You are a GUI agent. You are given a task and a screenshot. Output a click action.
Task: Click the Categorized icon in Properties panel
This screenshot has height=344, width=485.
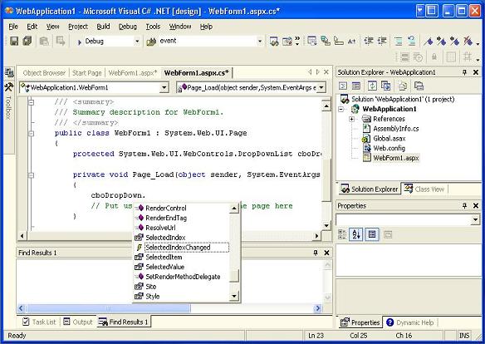tap(342, 234)
